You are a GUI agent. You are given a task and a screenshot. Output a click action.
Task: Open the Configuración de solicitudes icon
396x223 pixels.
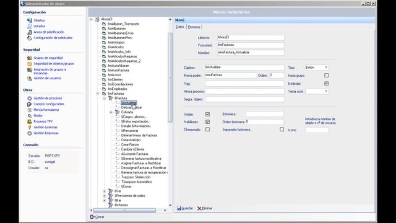point(30,38)
